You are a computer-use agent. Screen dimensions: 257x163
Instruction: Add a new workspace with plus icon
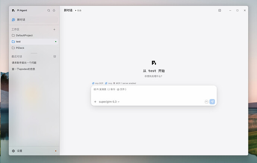[x=54, y=29]
